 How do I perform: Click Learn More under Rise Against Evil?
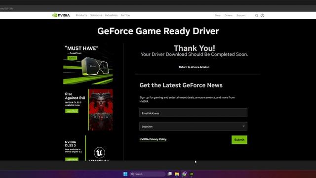(72, 111)
